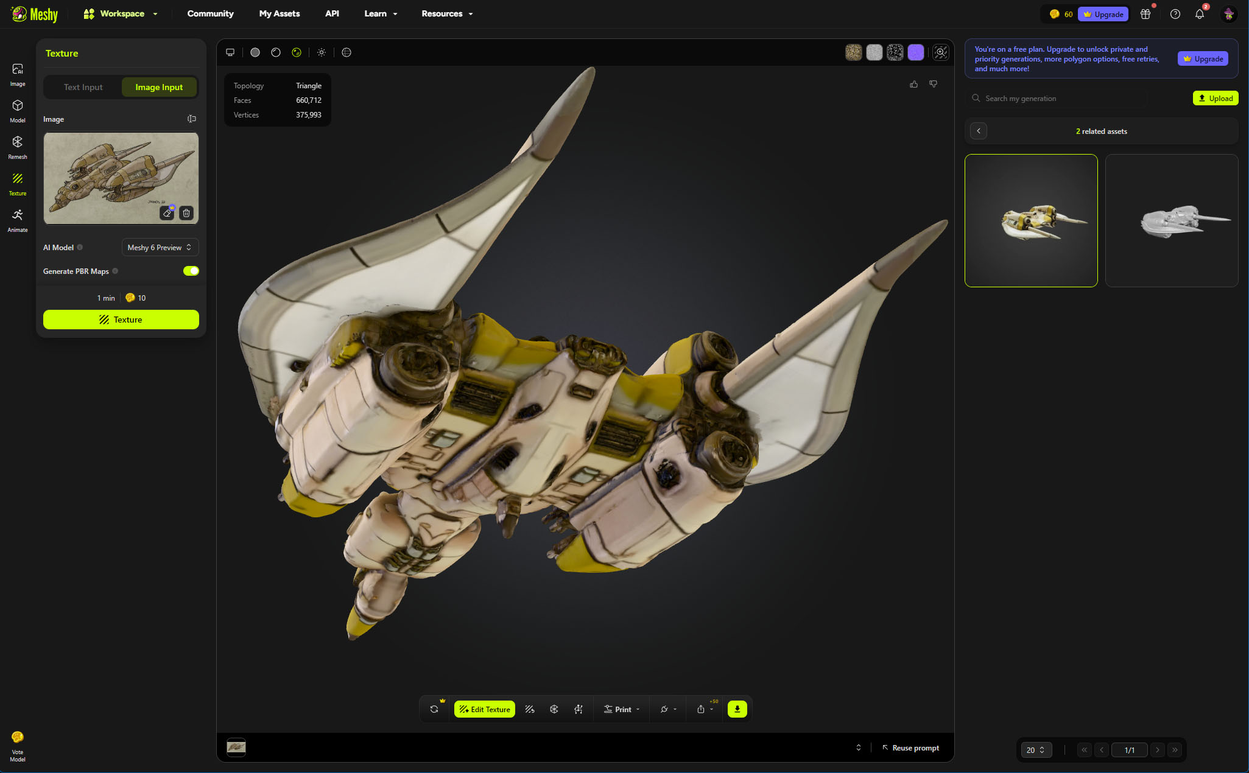Click the monitor display icon in viewer toolbar
The image size is (1249, 773).
(x=230, y=52)
